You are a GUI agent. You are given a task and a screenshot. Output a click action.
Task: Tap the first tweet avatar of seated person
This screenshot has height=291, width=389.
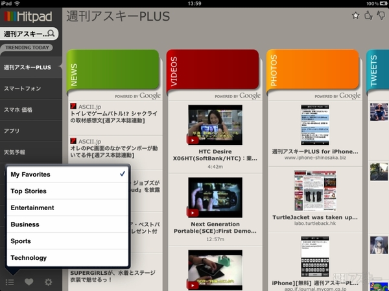[379, 112]
